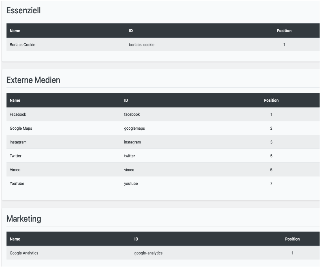Click ID column header in Essenziell table
Image resolution: width=321 pixels, height=268 pixels.
[x=131, y=31]
